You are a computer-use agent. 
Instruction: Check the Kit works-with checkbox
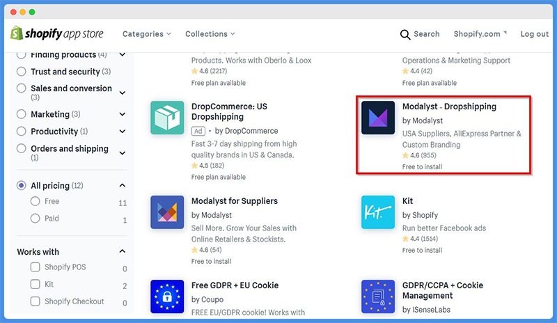pos(36,284)
